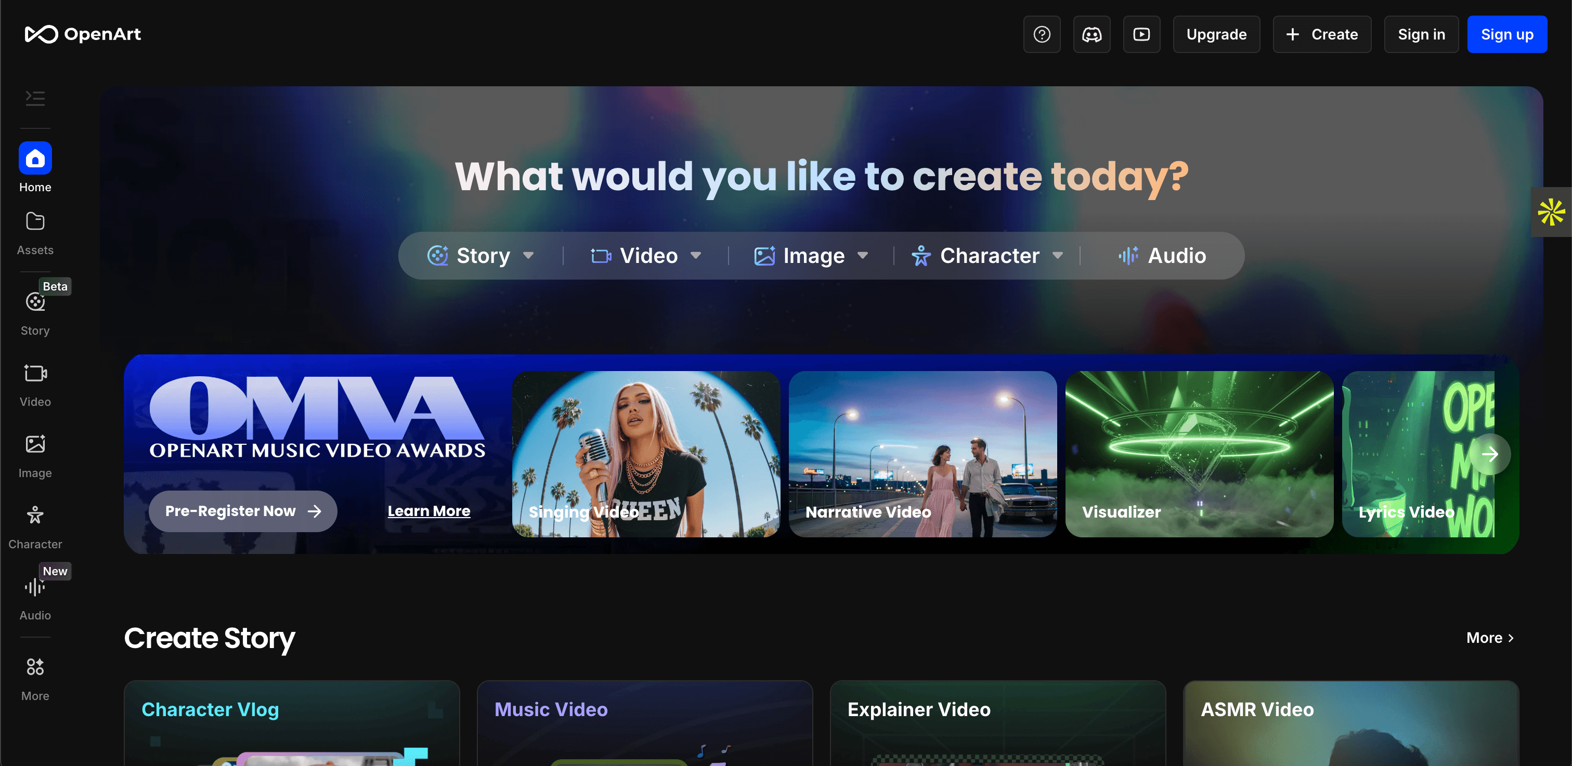The width and height of the screenshot is (1572, 766).
Task: Click Pre-Register Now button
Action: pyautogui.click(x=243, y=511)
